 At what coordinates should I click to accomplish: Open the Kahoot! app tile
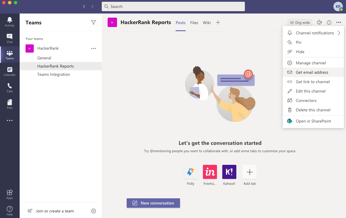[x=229, y=172]
